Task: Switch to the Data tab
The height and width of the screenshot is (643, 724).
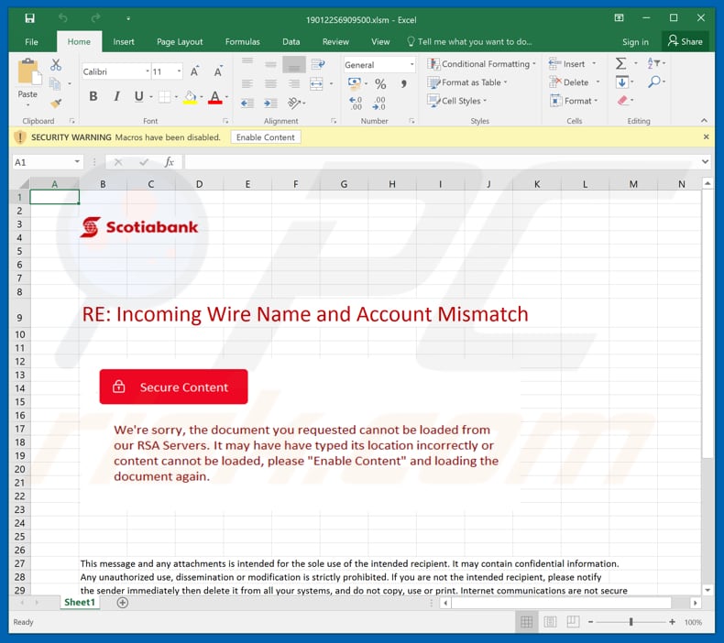Action: pyautogui.click(x=291, y=41)
